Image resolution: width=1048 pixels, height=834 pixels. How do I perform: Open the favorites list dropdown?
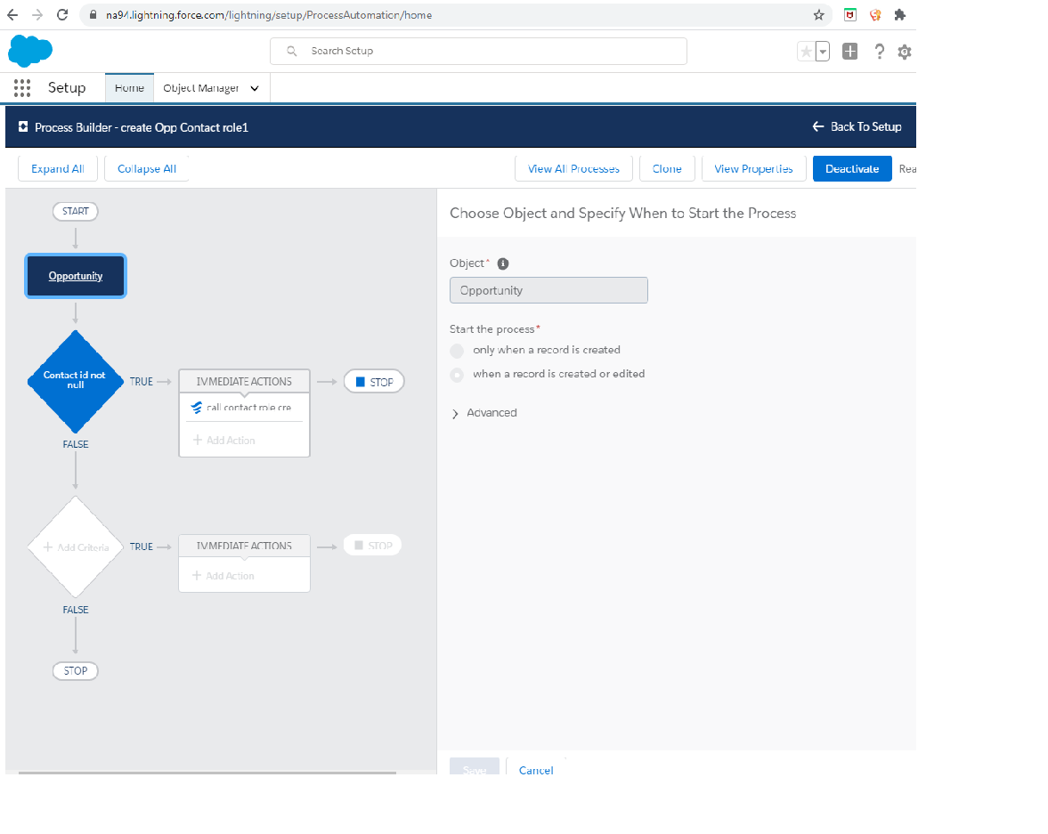(x=823, y=52)
